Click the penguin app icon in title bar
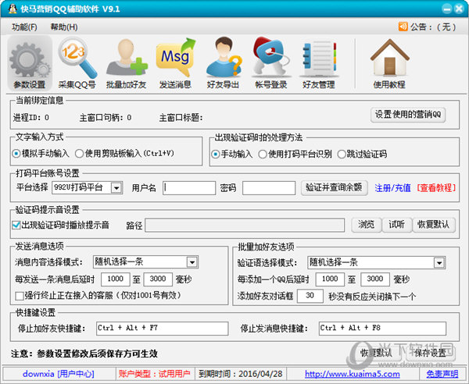The height and width of the screenshot is (384, 469). pyautogui.click(x=13, y=9)
